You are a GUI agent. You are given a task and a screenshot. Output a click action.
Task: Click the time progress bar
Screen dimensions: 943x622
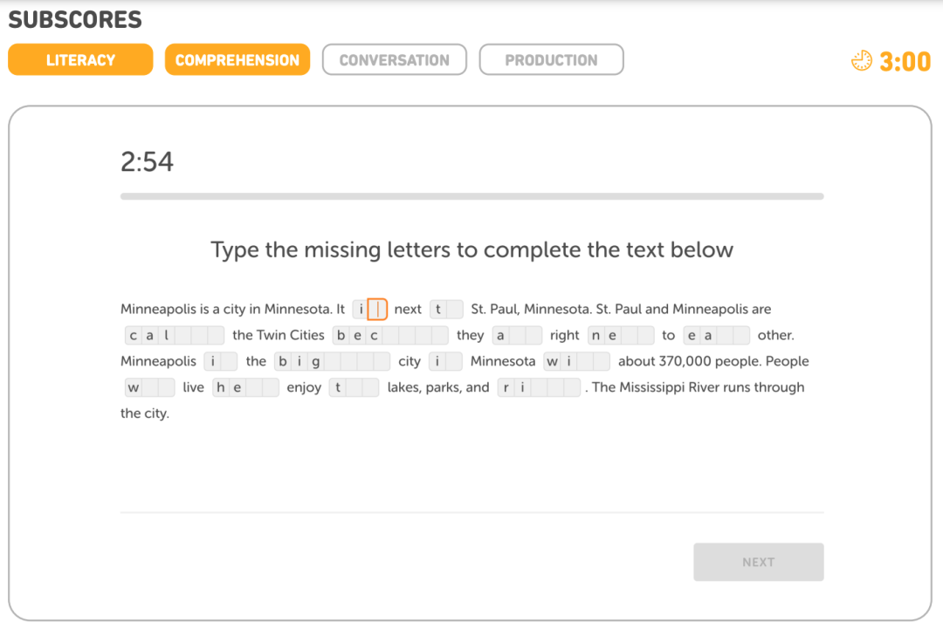tap(471, 196)
